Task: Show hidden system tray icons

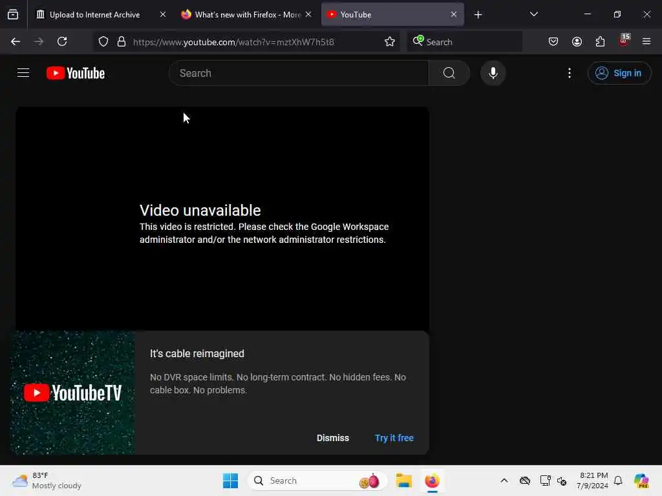Action: tap(504, 480)
